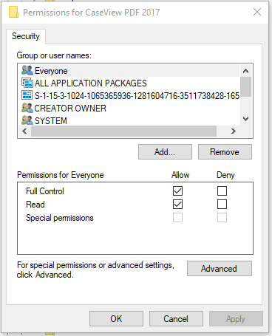Screen dimensions: 272x336
Task: Click the Full Control permission label
Action: click(x=45, y=191)
